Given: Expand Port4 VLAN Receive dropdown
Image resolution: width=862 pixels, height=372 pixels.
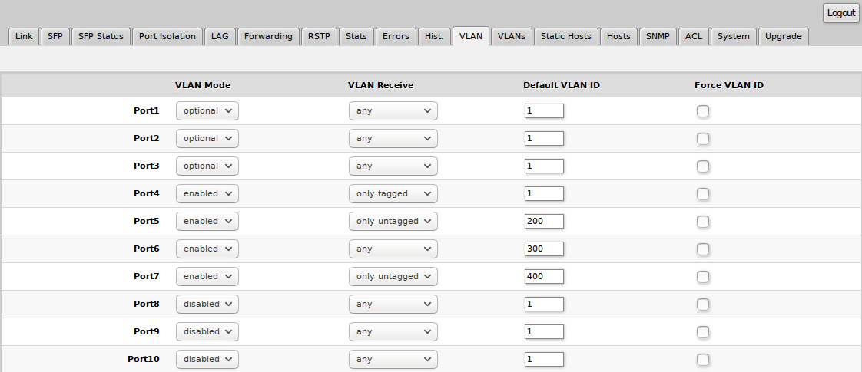Looking at the screenshot, I should tap(393, 194).
